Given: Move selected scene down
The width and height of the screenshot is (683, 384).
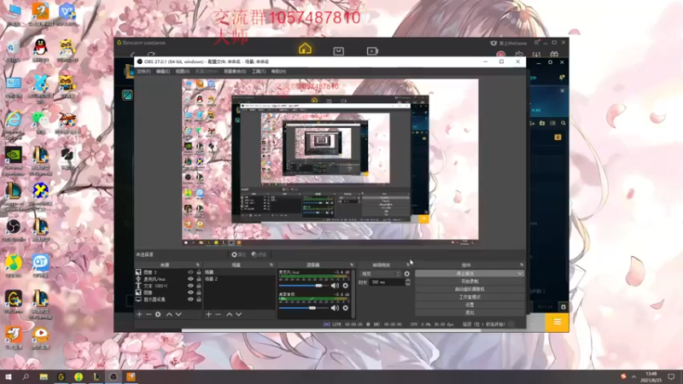Looking at the screenshot, I should tap(239, 314).
